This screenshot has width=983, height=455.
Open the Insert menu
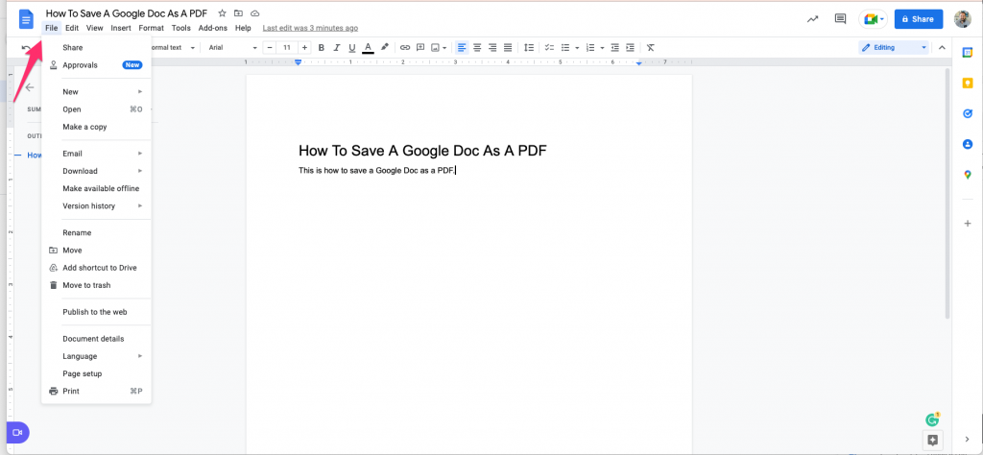tap(121, 28)
